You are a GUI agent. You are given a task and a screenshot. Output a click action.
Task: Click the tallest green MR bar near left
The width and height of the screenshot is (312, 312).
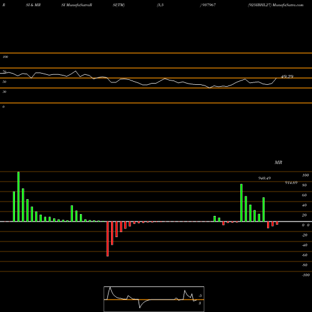pos(19,197)
